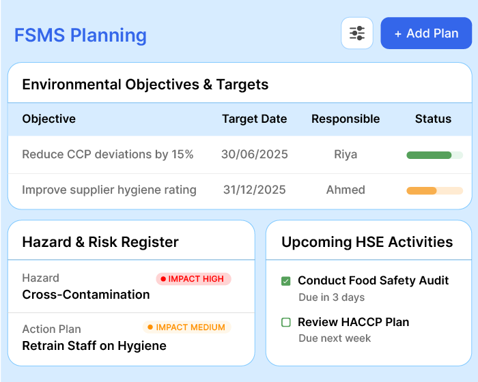Sort by the Objective column header
This screenshot has width=478, height=382.
(x=49, y=119)
